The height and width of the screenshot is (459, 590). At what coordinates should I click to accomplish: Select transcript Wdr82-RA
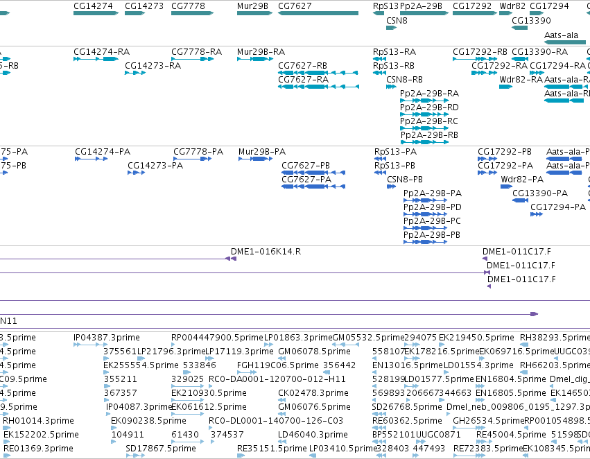[521, 80]
